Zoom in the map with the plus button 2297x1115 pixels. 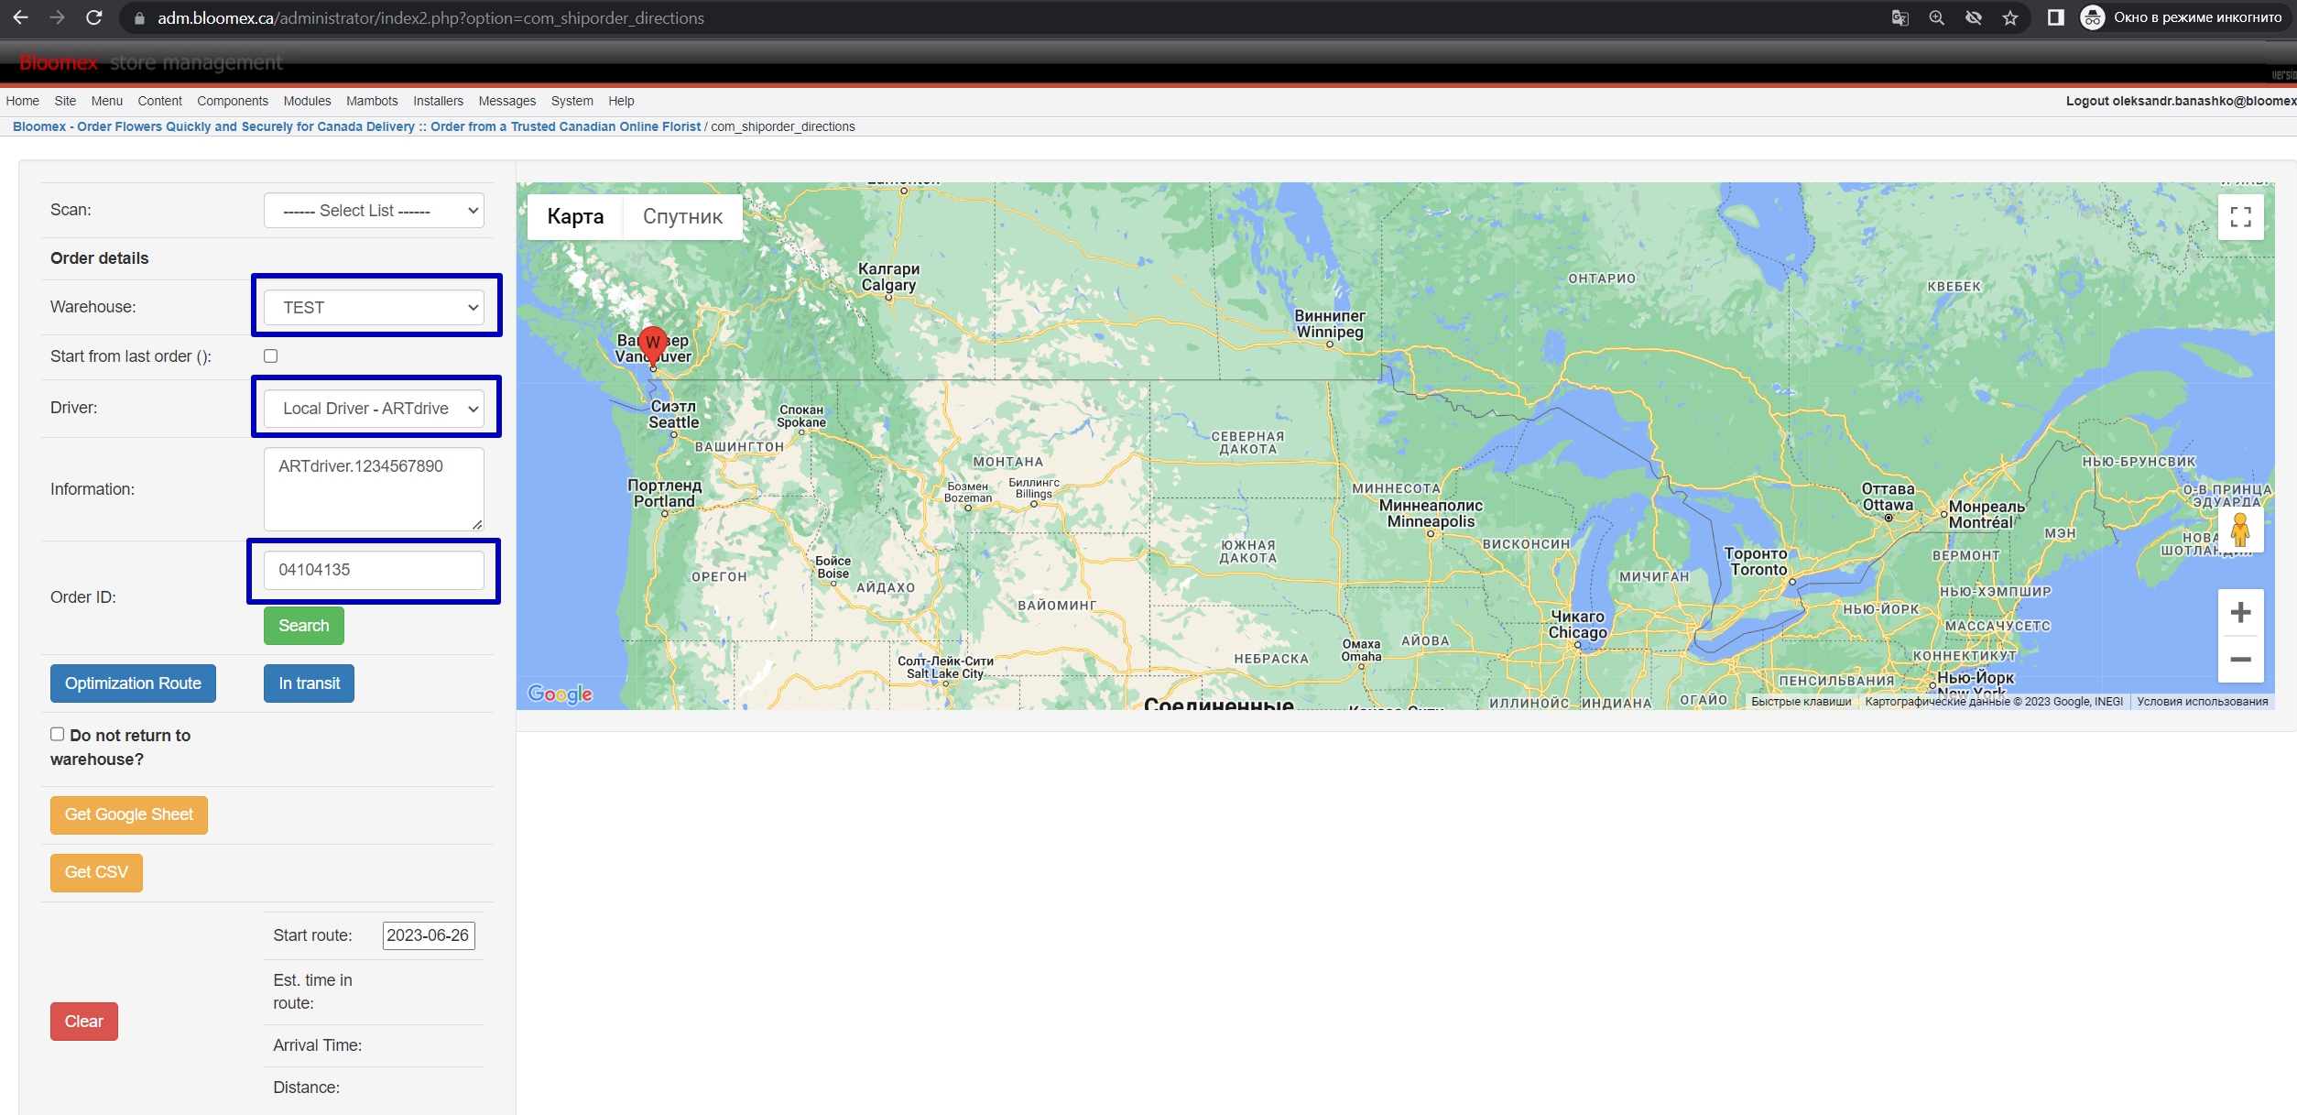point(2240,612)
